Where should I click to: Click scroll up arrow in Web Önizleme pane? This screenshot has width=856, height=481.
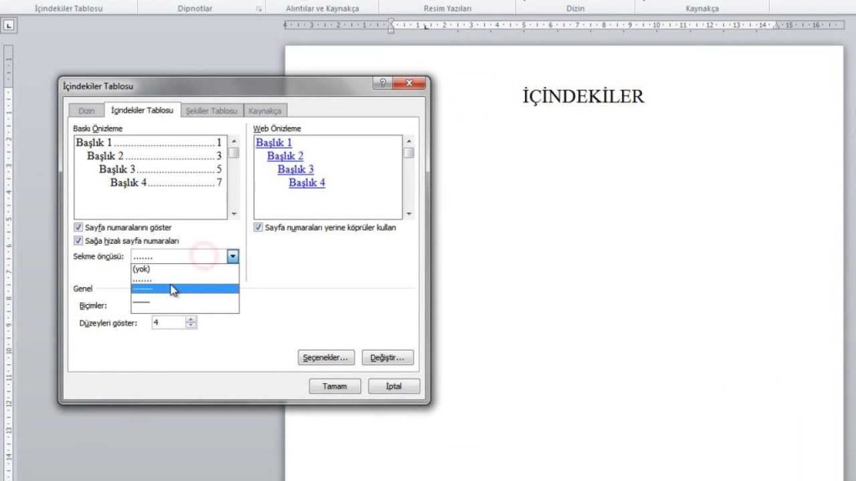[x=409, y=141]
